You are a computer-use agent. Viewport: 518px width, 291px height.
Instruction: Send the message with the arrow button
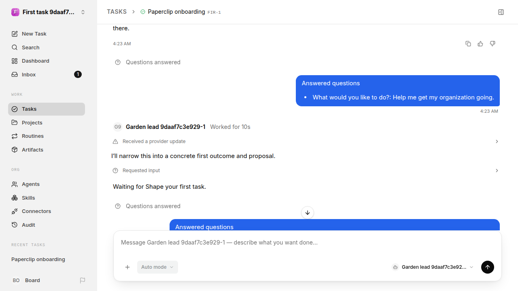pos(488,267)
